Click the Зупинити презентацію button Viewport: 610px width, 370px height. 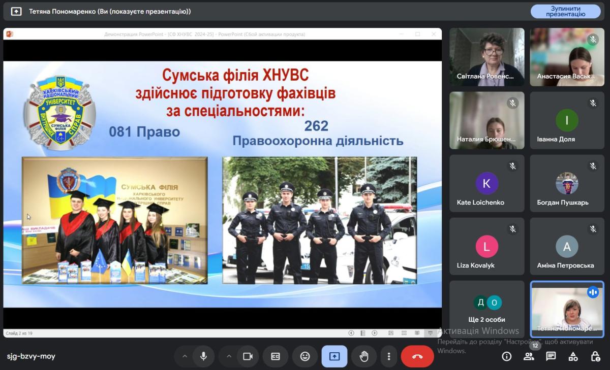pyautogui.click(x=565, y=11)
